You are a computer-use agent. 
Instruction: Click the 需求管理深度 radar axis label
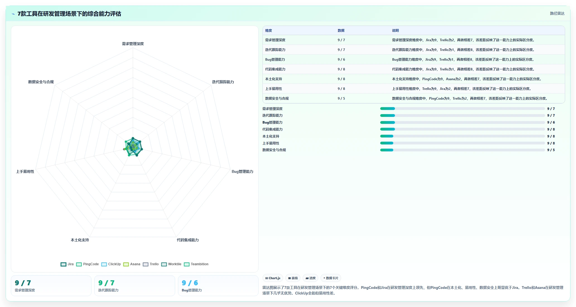click(x=133, y=44)
